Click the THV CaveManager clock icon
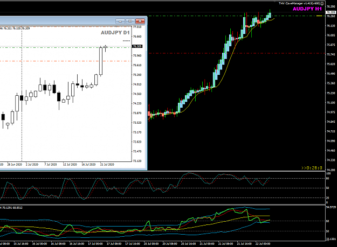 click(x=322, y=3)
